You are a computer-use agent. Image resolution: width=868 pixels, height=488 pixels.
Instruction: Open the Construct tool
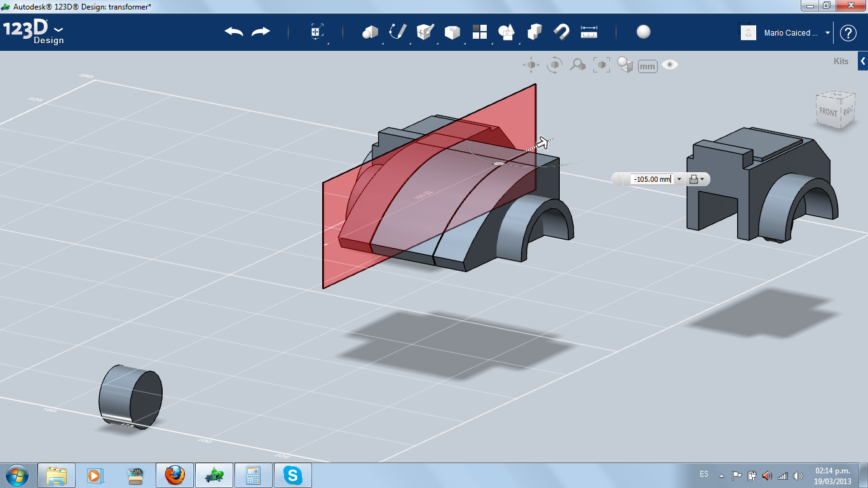coord(424,32)
